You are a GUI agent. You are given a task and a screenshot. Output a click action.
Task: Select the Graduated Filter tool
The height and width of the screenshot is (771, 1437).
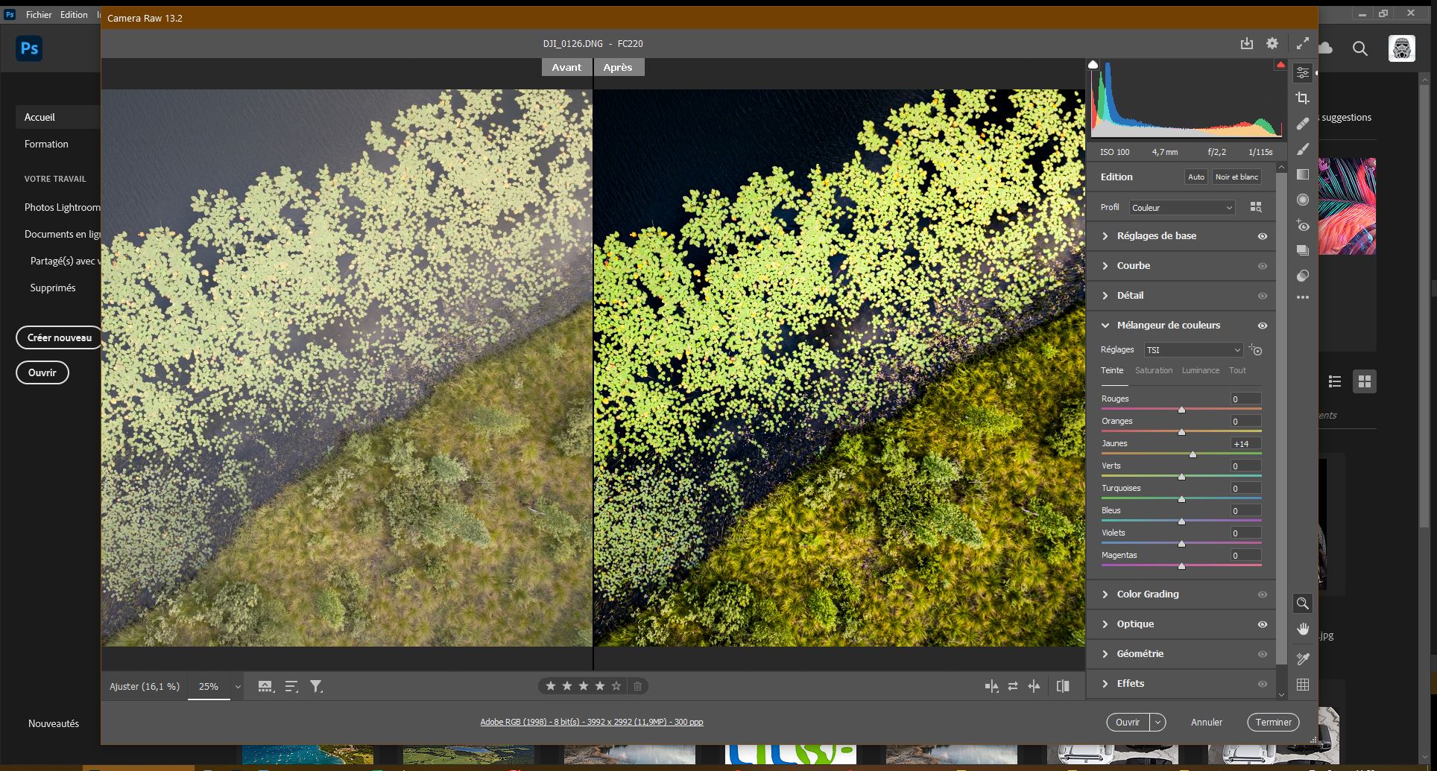[1302, 174]
